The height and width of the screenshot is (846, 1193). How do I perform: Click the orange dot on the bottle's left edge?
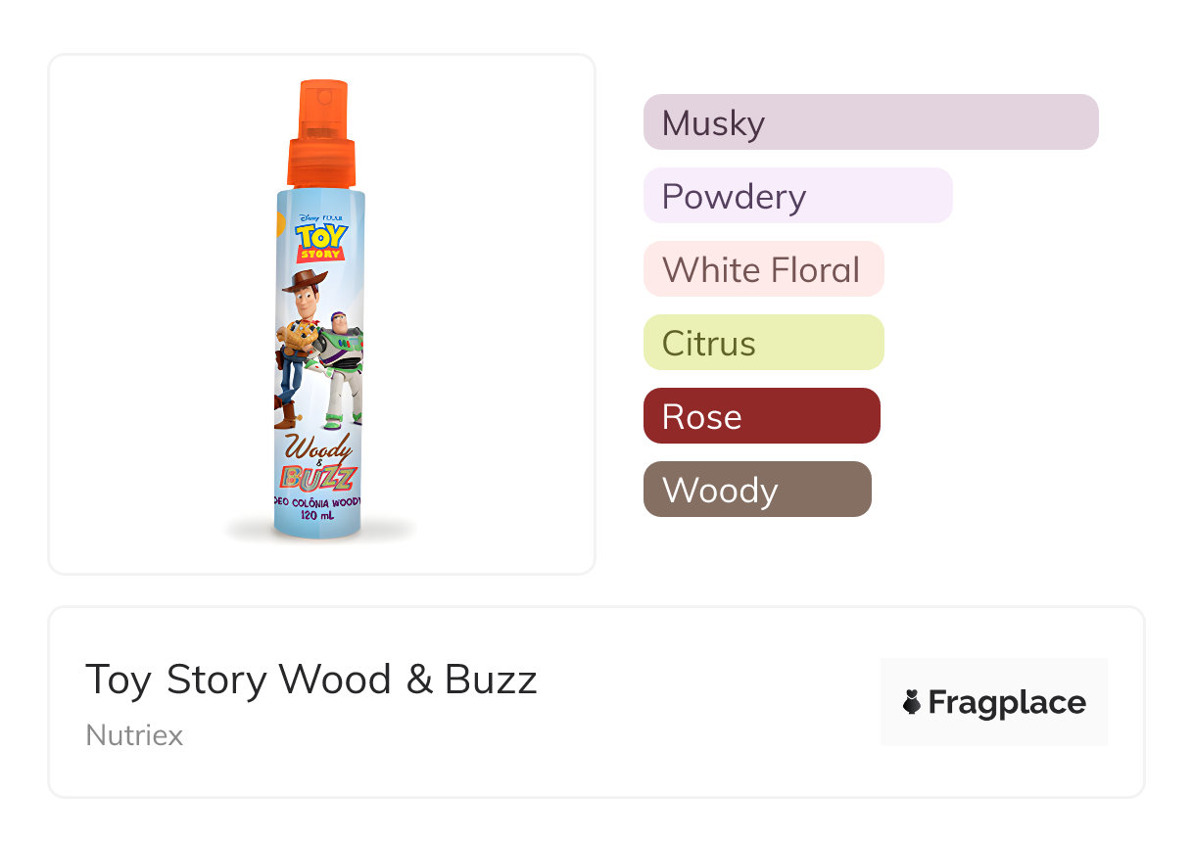point(279,225)
